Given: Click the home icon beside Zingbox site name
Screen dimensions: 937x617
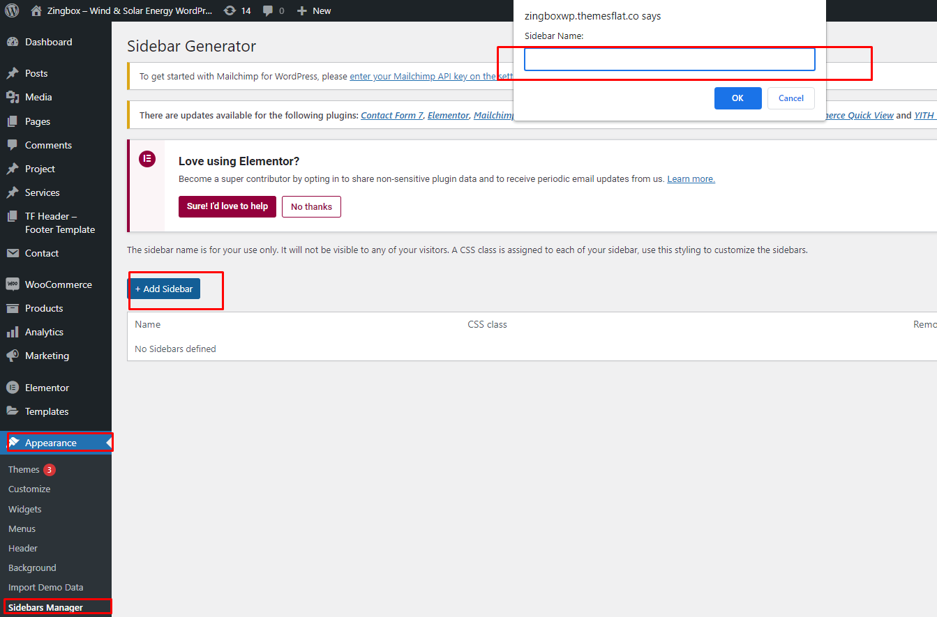Looking at the screenshot, I should point(36,10).
